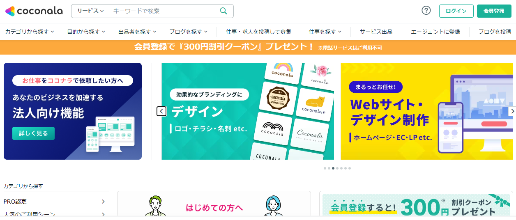Open the サービス search type dropdown
The width and height of the screenshot is (516, 220).
click(90, 11)
